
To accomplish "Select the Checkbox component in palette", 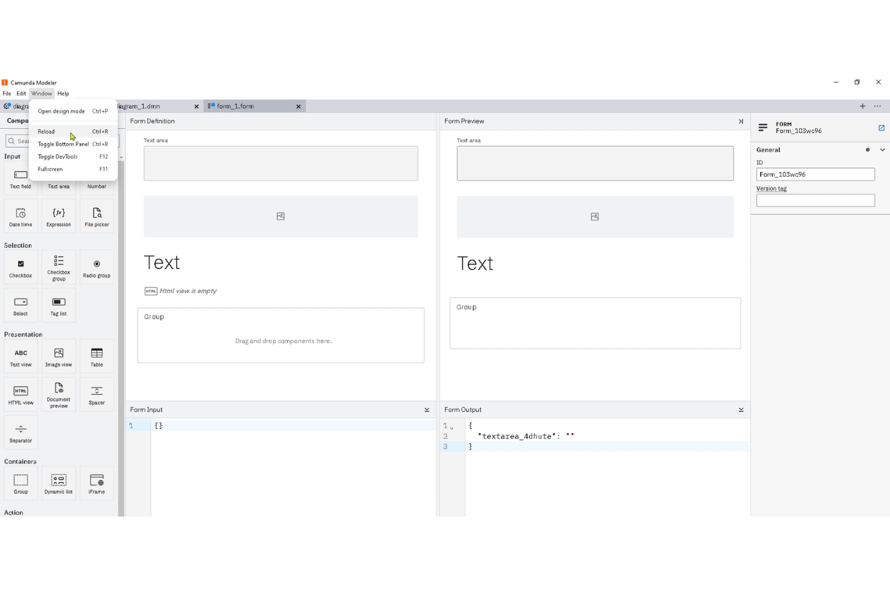I will coord(20,267).
